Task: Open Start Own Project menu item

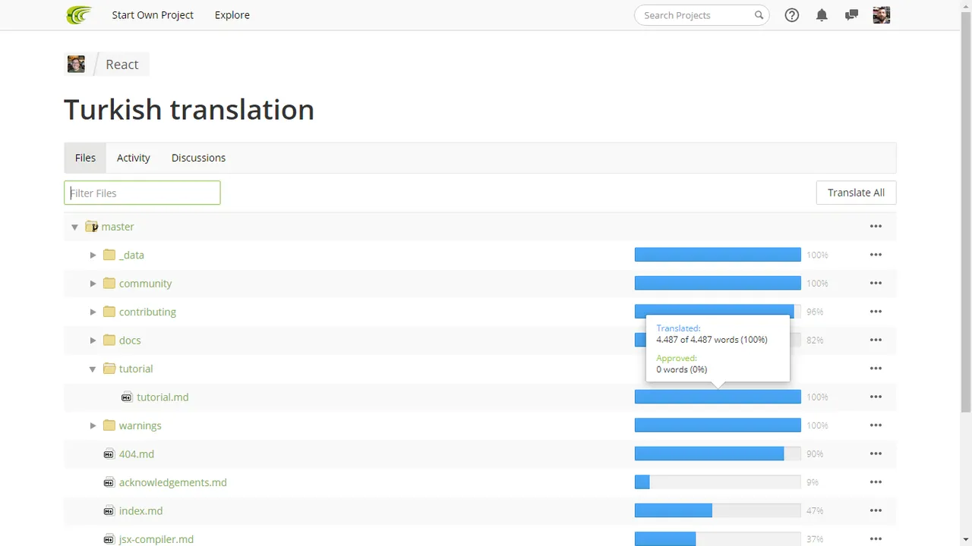Action: (153, 15)
